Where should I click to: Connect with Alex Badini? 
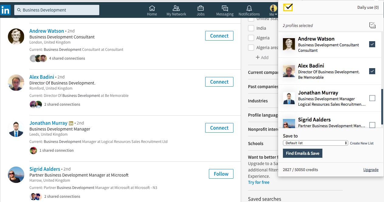click(219, 82)
